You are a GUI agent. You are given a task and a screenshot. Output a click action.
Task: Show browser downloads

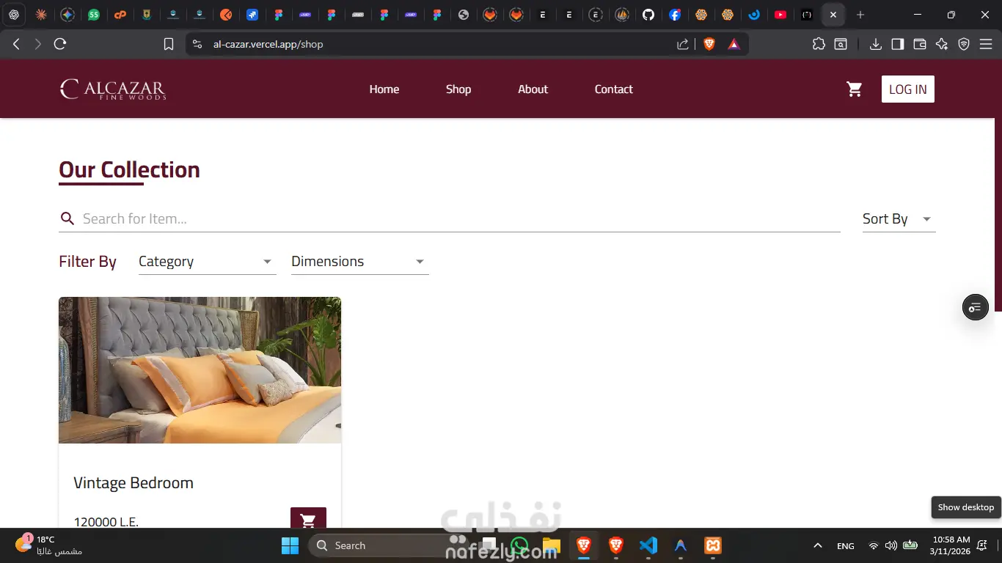point(875,44)
